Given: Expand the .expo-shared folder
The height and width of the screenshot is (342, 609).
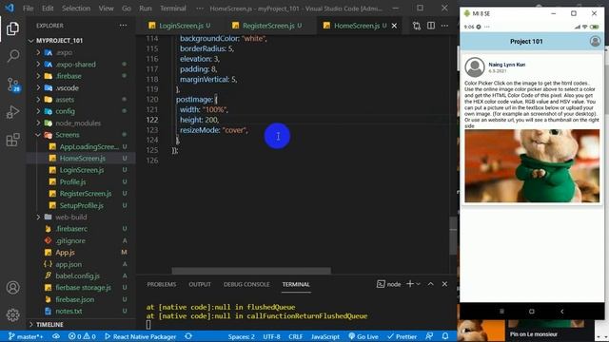Looking at the screenshot, I should [38, 65].
